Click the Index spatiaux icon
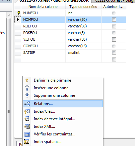This screenshot has height=146, width=135. 27,142
